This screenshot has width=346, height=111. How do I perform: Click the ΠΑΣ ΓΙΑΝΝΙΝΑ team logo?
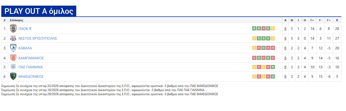(x=13, y=67)
